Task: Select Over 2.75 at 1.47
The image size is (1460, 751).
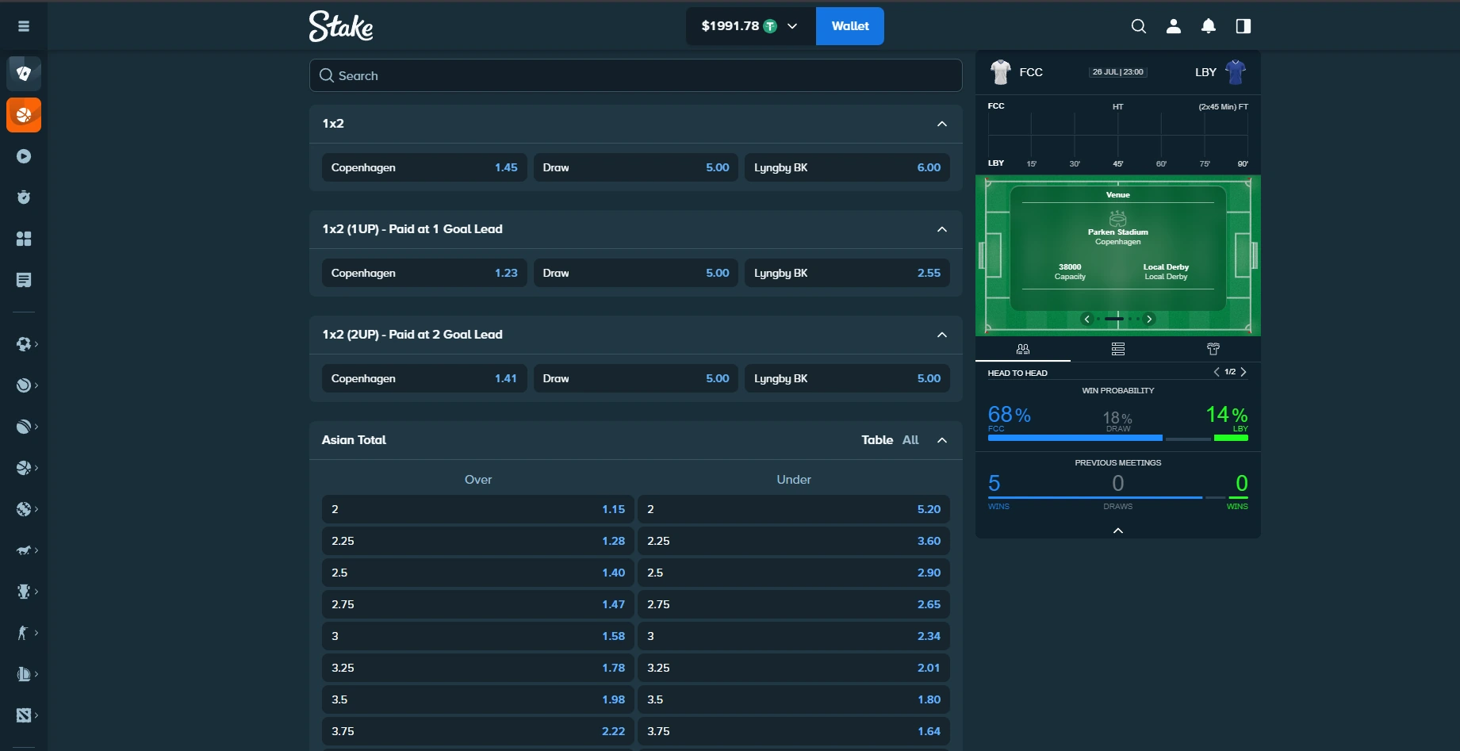Action: 478,604
